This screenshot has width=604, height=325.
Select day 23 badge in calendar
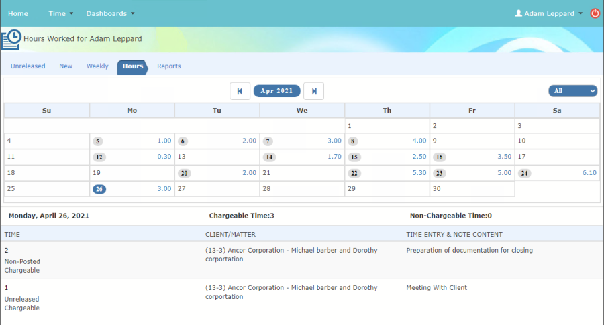[440, 173]
